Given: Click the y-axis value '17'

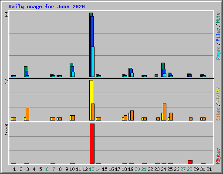Looking at the screenshot, I should (x=7, y=81).
